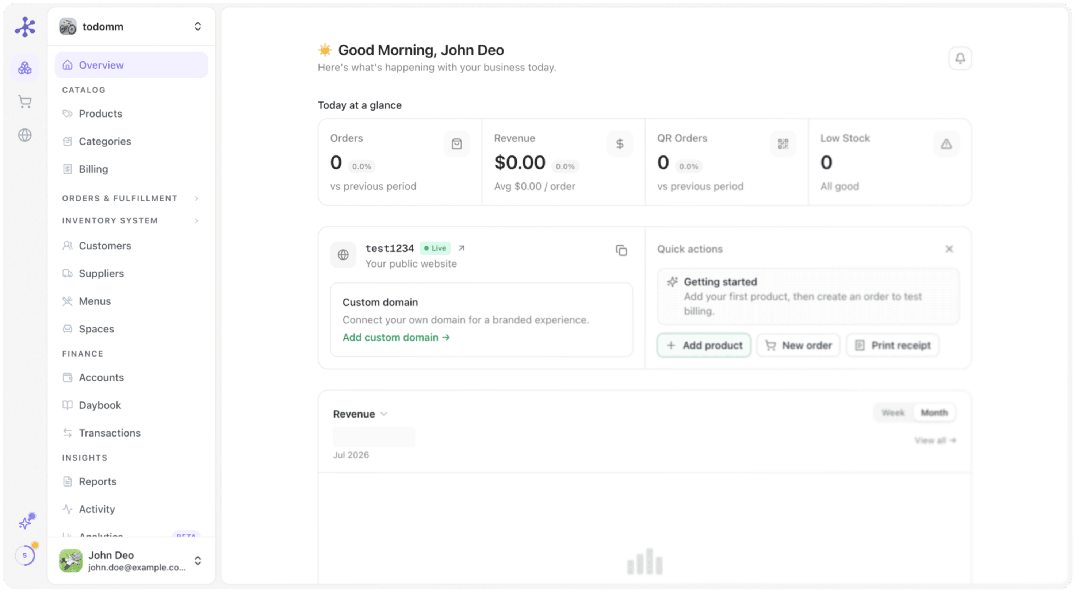Click the Getting started sparkle icon

point(672,282)
